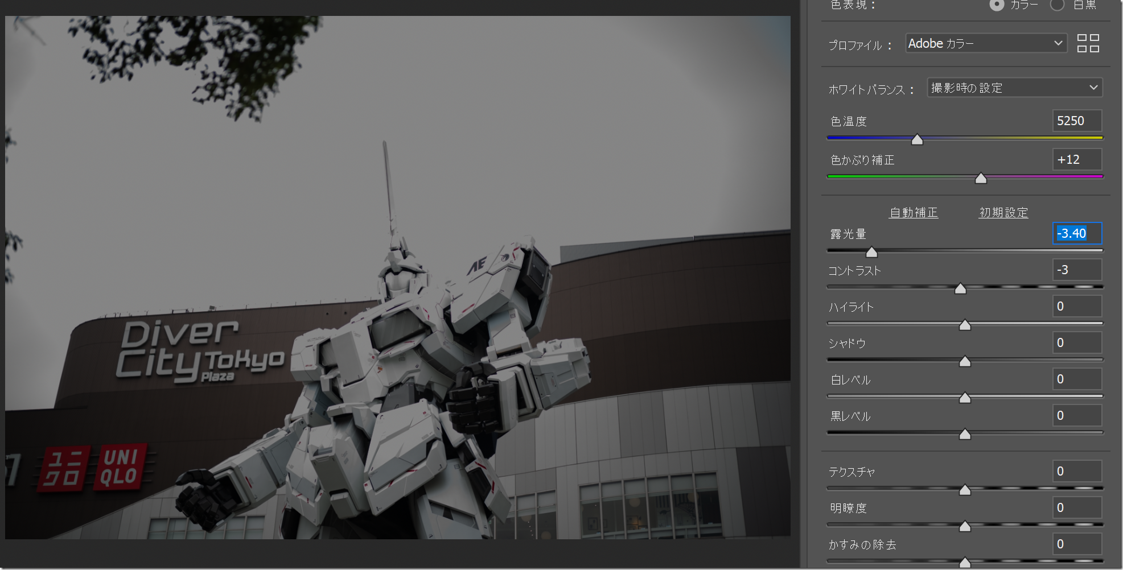Image resolution: width=1123 pixels, height=570 pixels.
Task: Click the ハイライト slider handle
Action: click(x=965, y=325)
